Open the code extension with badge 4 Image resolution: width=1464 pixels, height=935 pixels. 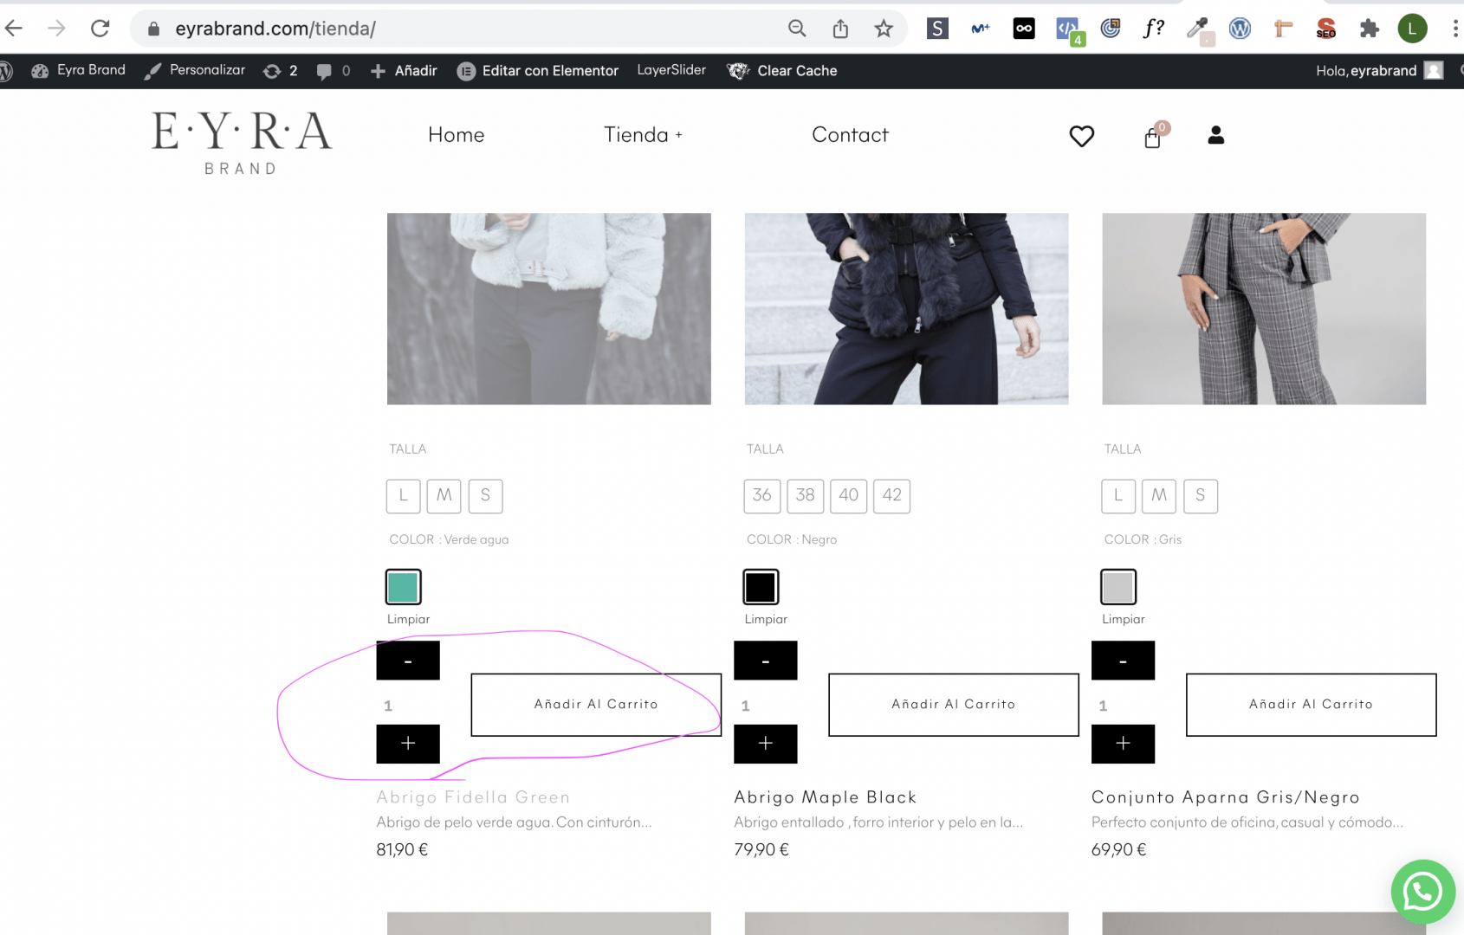tap(1070, 31)
